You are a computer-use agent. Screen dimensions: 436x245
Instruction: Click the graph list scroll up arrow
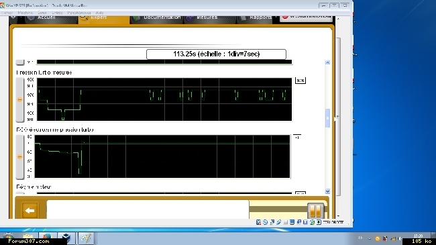click(x=327, y=62)
